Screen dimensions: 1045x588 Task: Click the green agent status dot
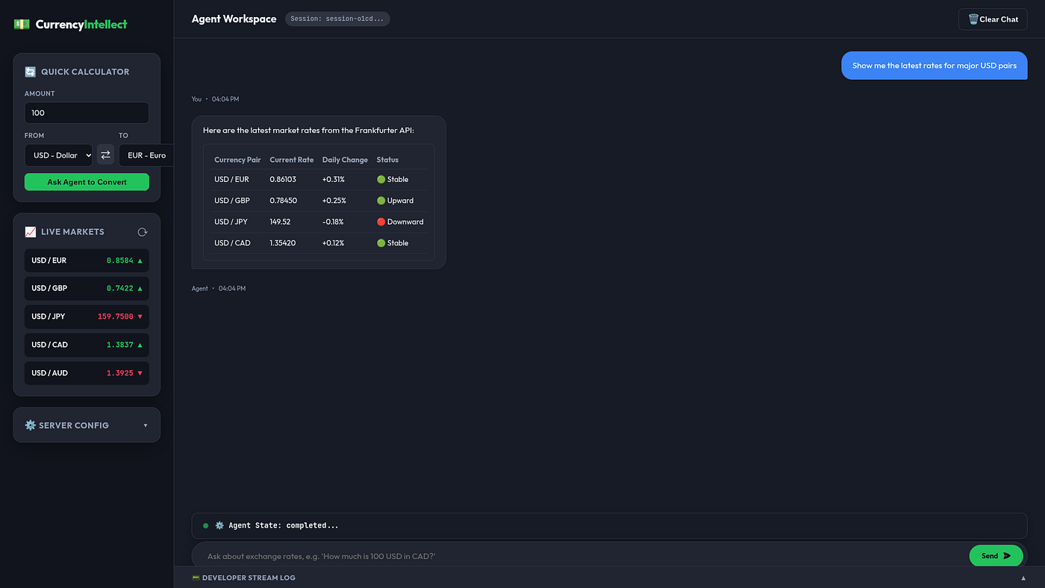coord(206,525)
